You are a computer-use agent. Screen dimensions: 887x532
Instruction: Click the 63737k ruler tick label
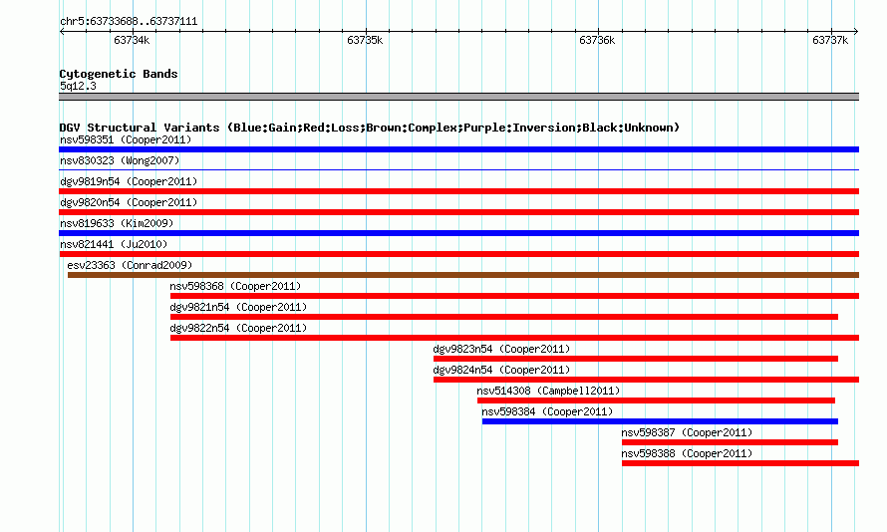click(830, 40)
